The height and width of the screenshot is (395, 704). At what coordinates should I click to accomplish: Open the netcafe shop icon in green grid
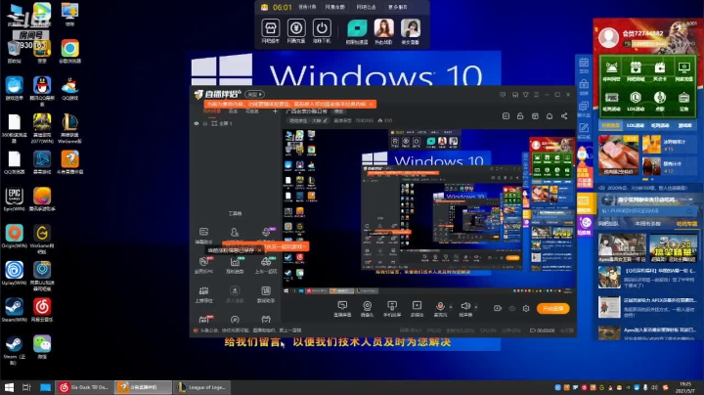click(x=636, y=67)
